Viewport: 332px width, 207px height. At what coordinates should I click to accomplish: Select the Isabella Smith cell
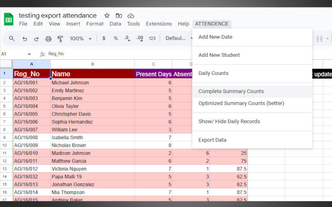coord(92,137)
